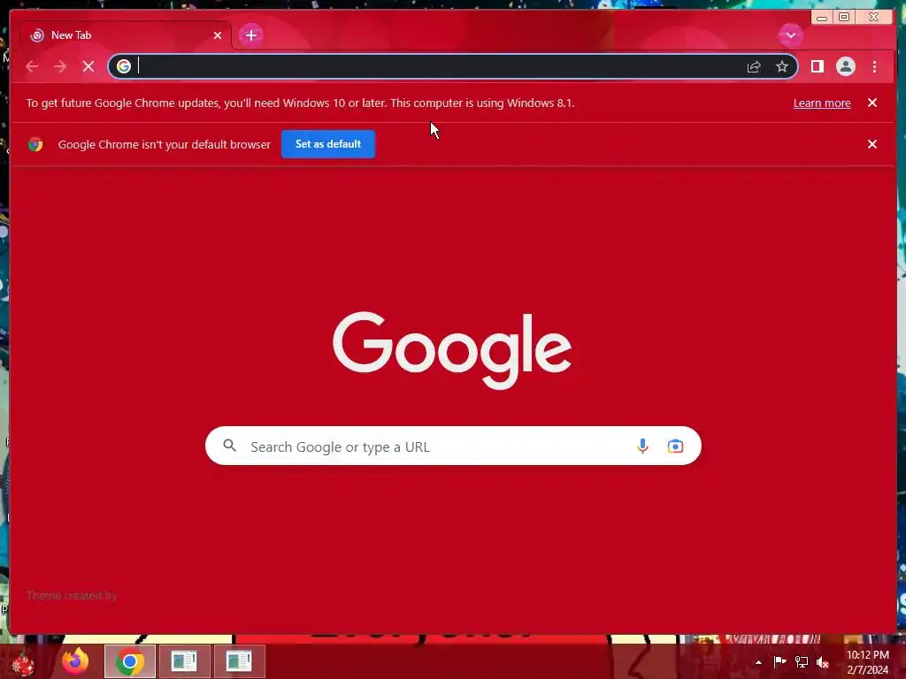Screen dimensions: 906x679
Task: Bookmark this tab with the star icon
Action: coord(782,66)
